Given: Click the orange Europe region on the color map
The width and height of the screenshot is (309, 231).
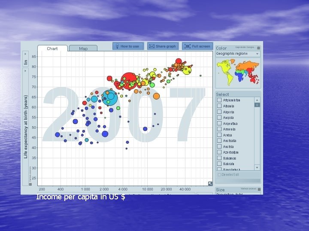Looking at the screenshot, I should coord(248,65).
